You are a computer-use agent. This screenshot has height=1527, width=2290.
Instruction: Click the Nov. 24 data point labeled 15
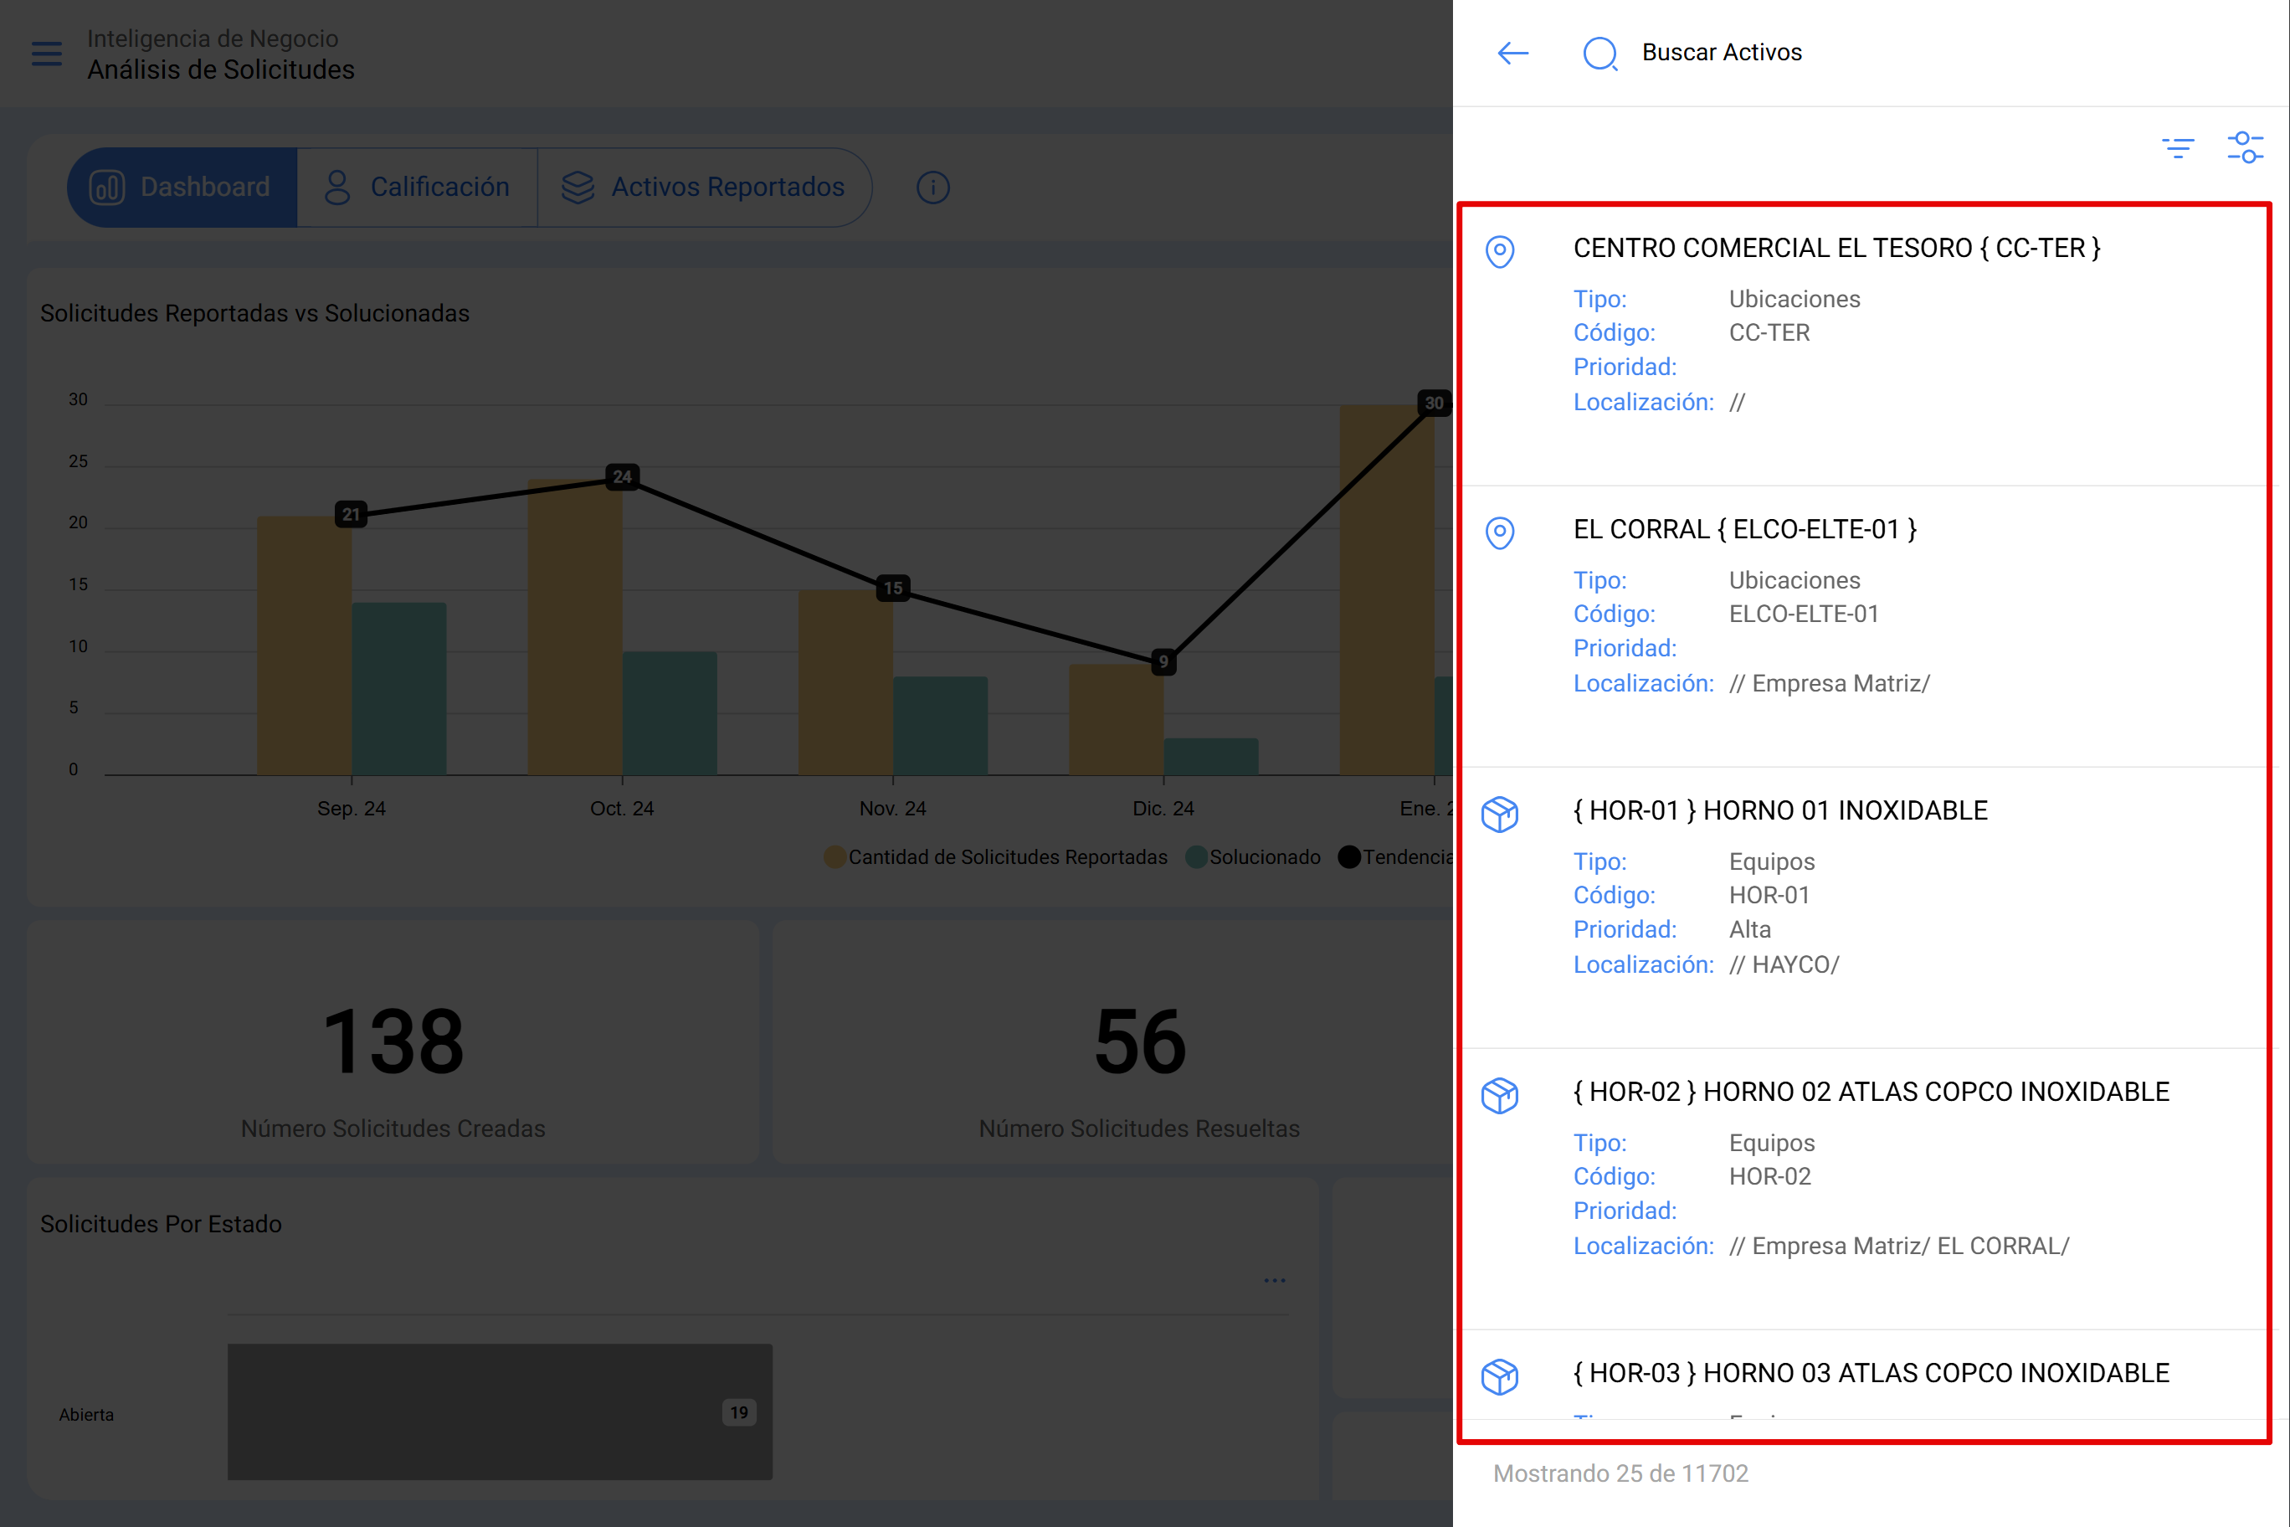(893, 589)
